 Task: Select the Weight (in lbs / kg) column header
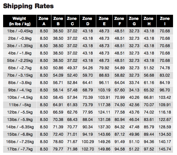[19, 21]
